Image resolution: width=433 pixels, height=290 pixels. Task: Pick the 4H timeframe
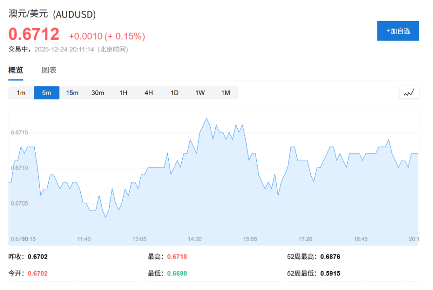tap(149, 93)
